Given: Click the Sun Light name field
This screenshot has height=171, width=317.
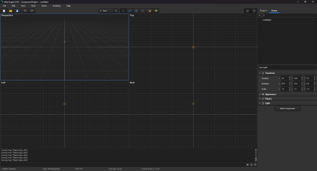Looking at the screenshot, I should point(287,67).
